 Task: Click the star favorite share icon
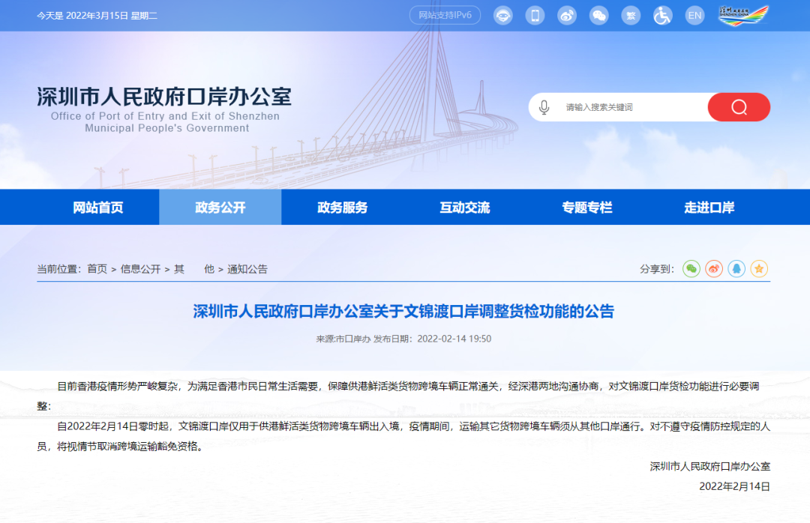[x=758, y=269]
